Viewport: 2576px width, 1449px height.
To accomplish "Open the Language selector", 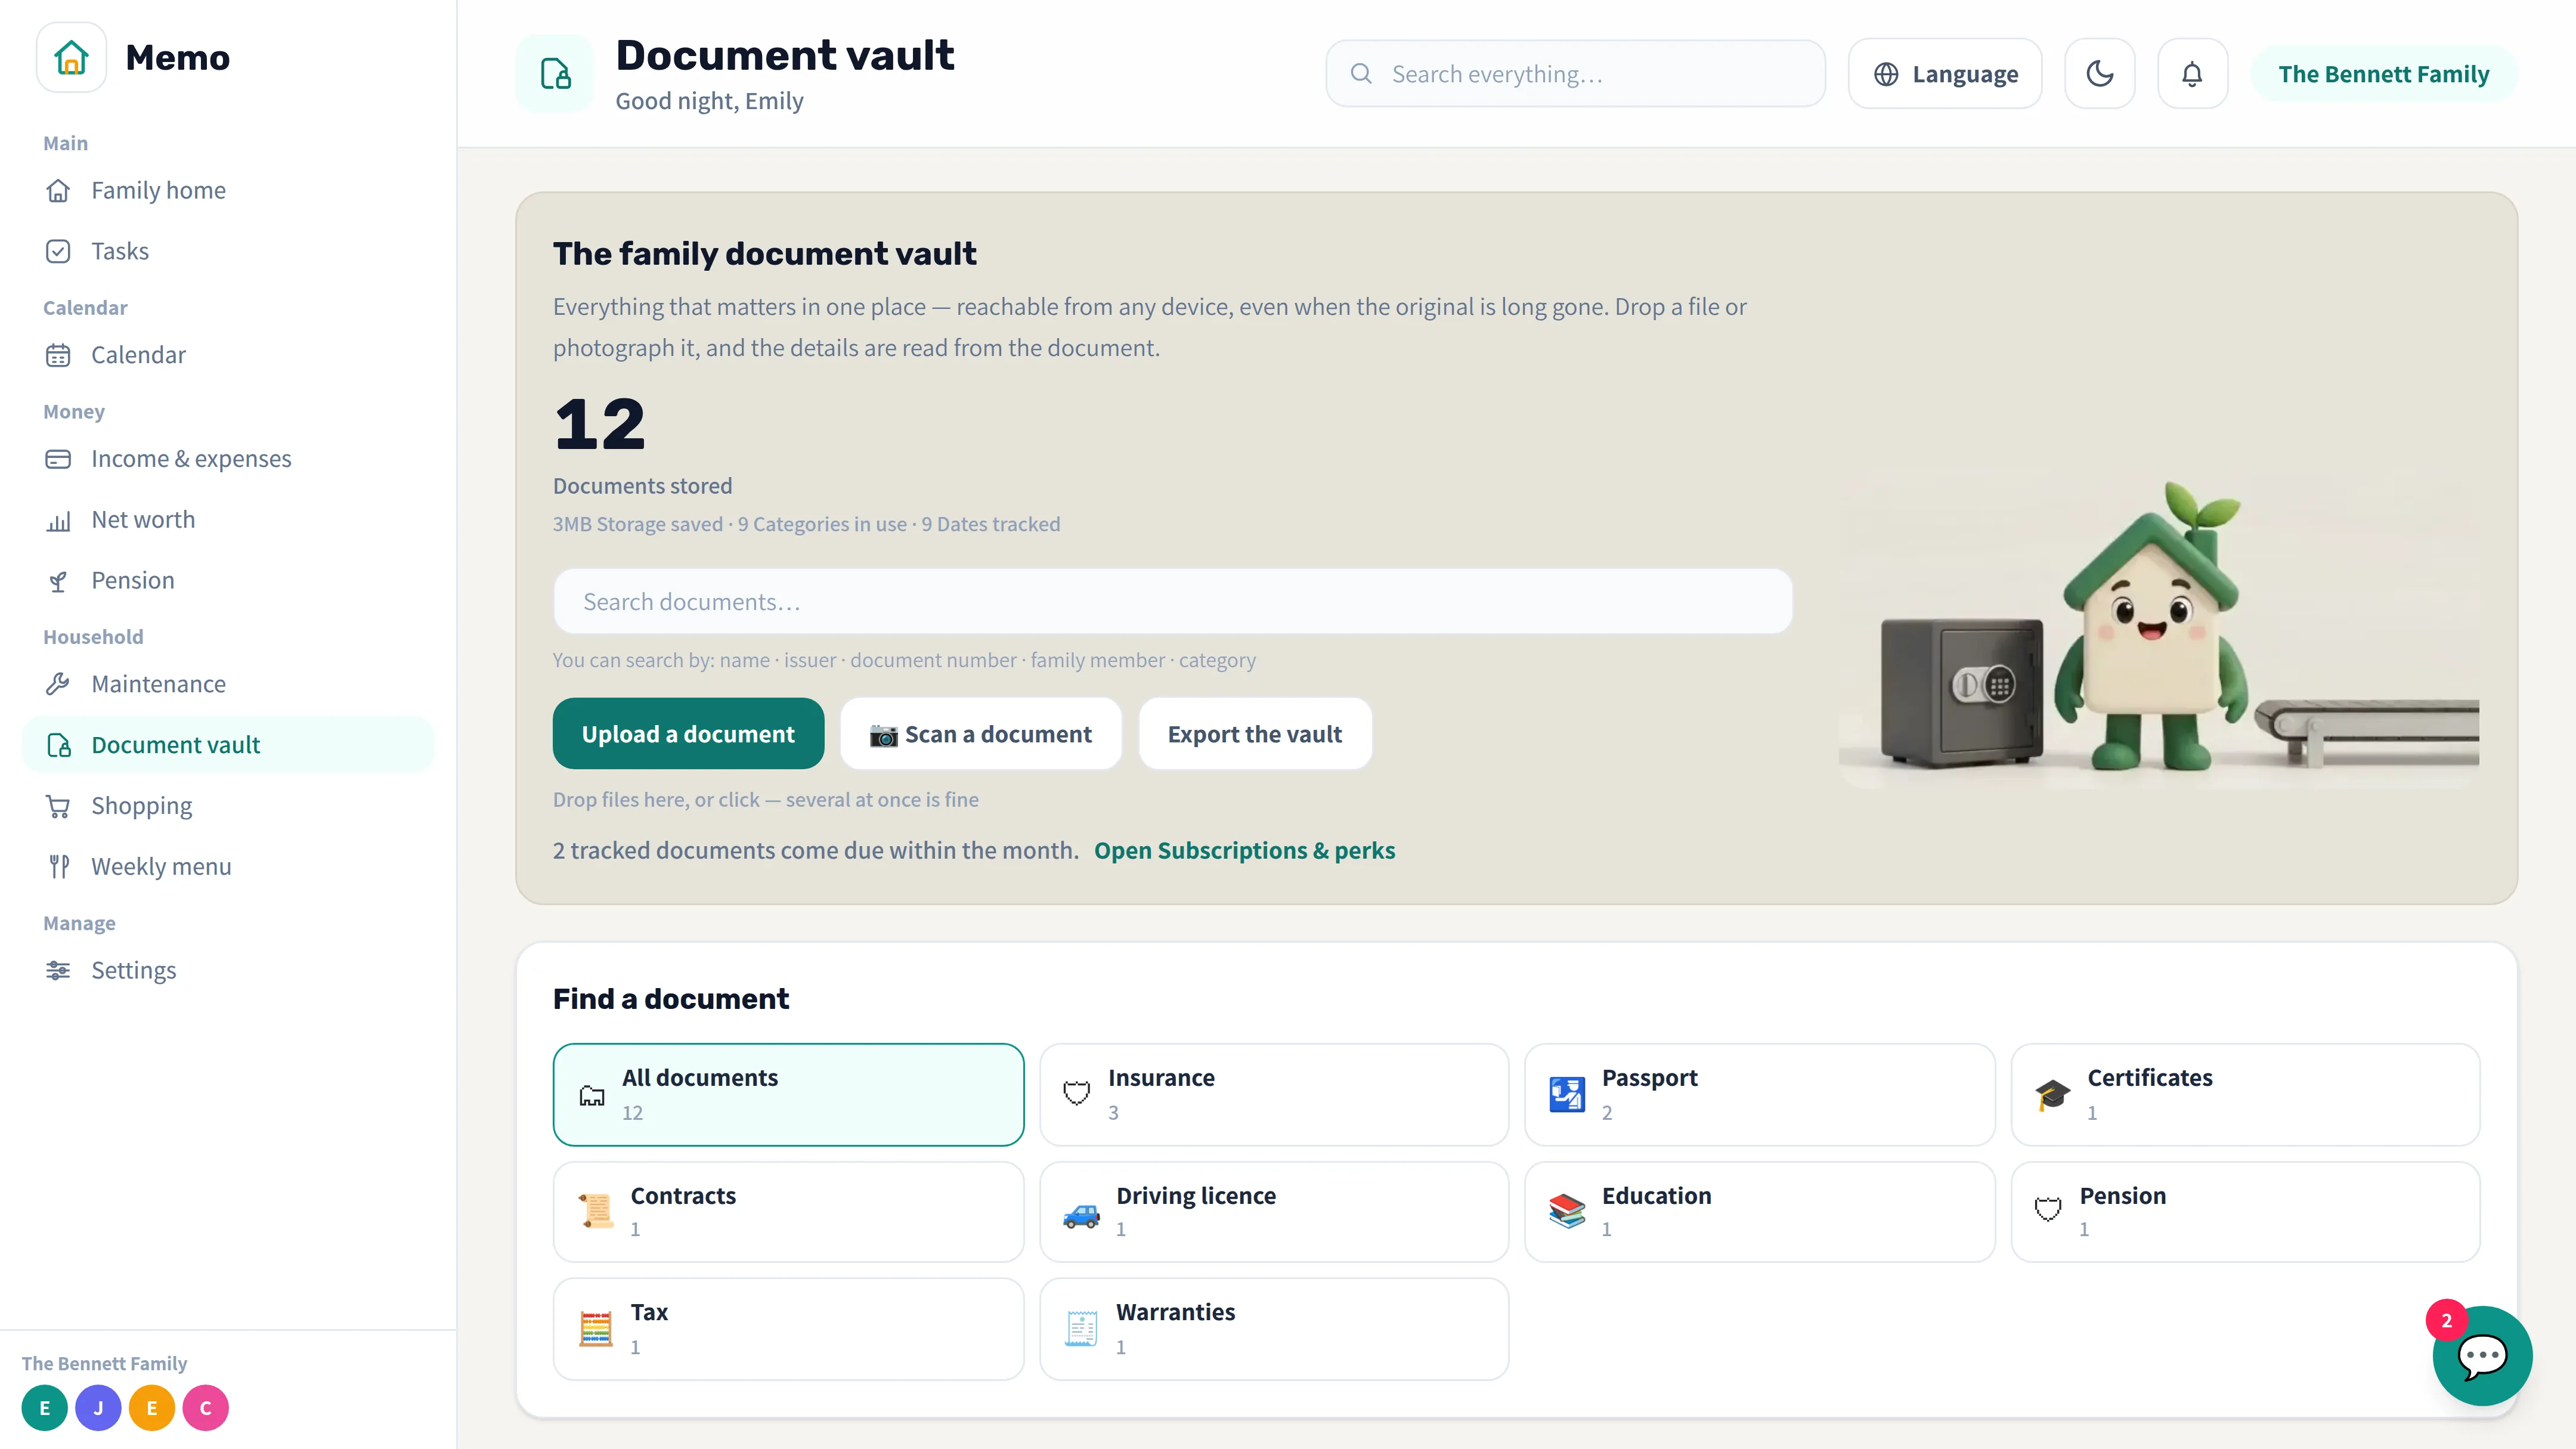I will 1944,74.
